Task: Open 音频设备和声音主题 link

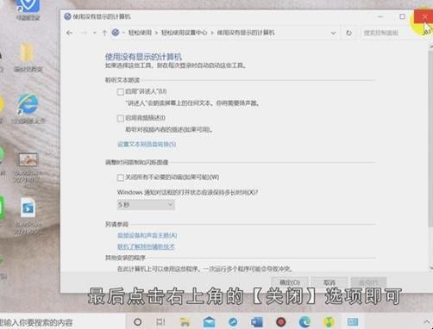Action: [x=147, y=235]
